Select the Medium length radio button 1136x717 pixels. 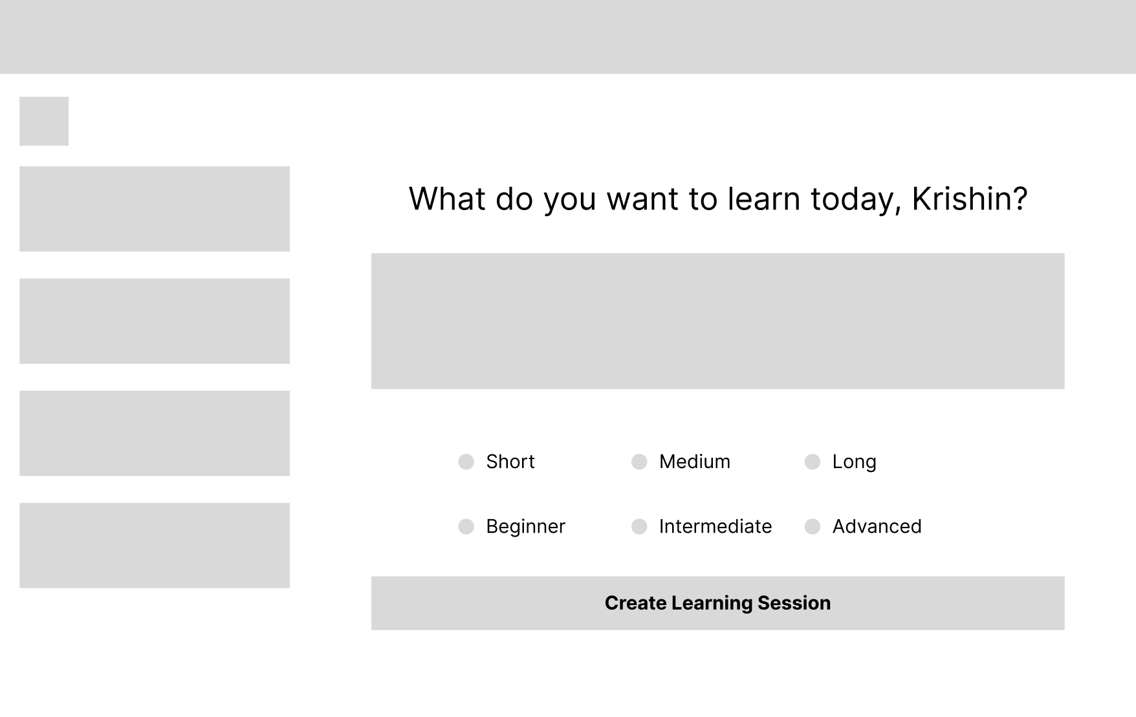pyautogui.click(x=639, y=462)
